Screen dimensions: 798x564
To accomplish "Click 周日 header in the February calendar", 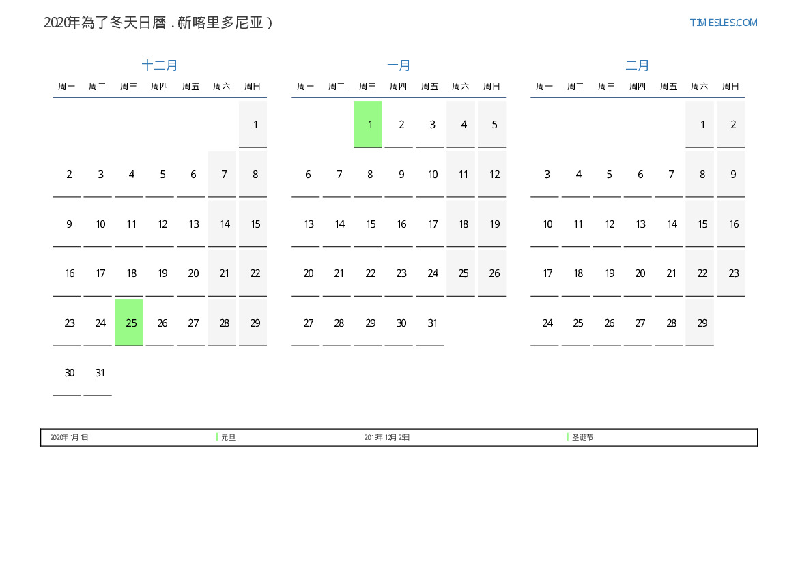I will point(730,87).
